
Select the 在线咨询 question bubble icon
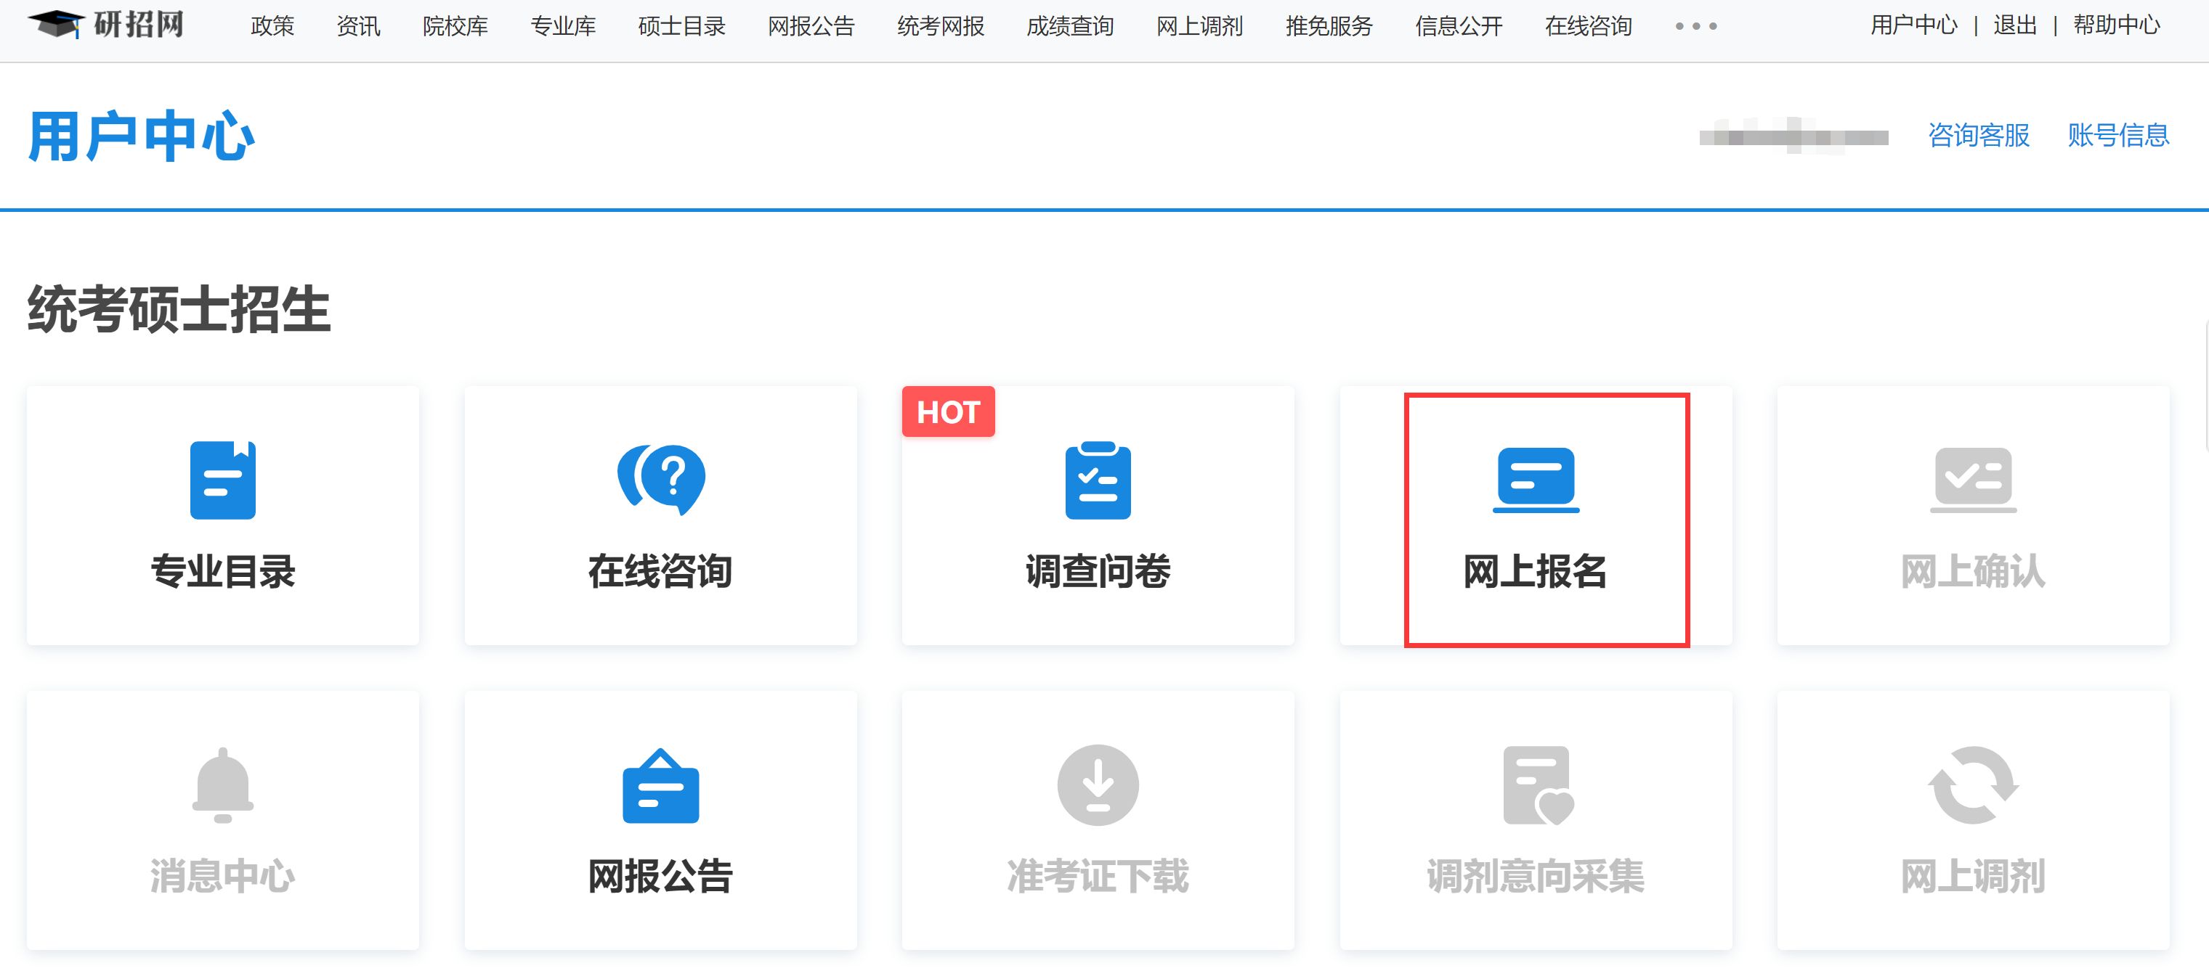point(660,480)
